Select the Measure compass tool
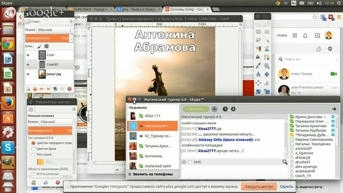 (258, 75)
